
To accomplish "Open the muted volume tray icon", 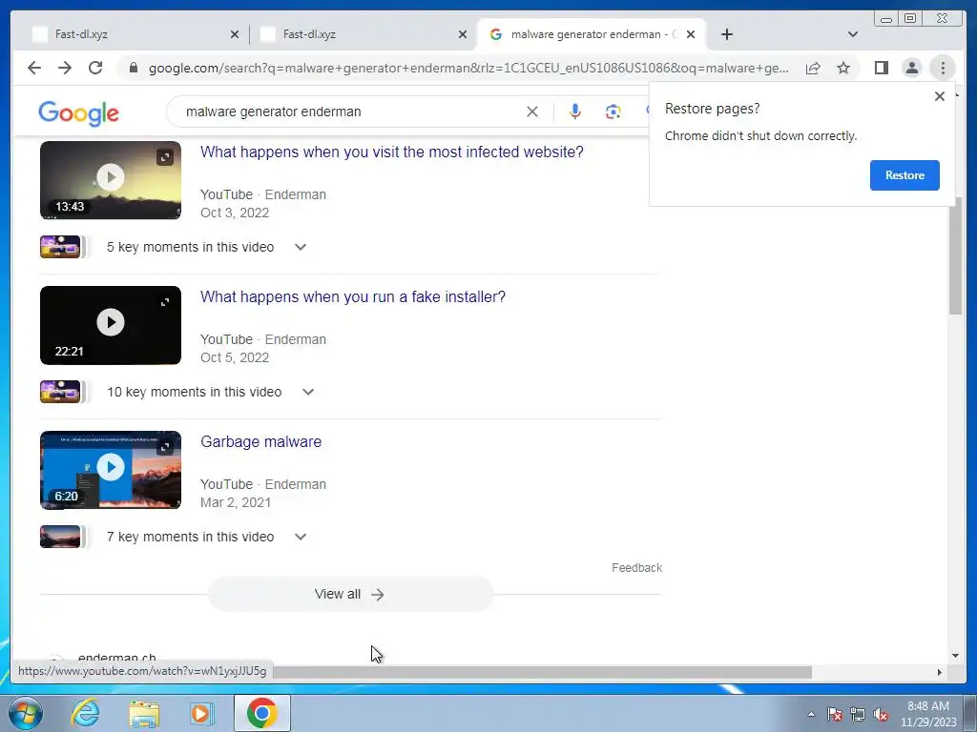I will [881, 714].
